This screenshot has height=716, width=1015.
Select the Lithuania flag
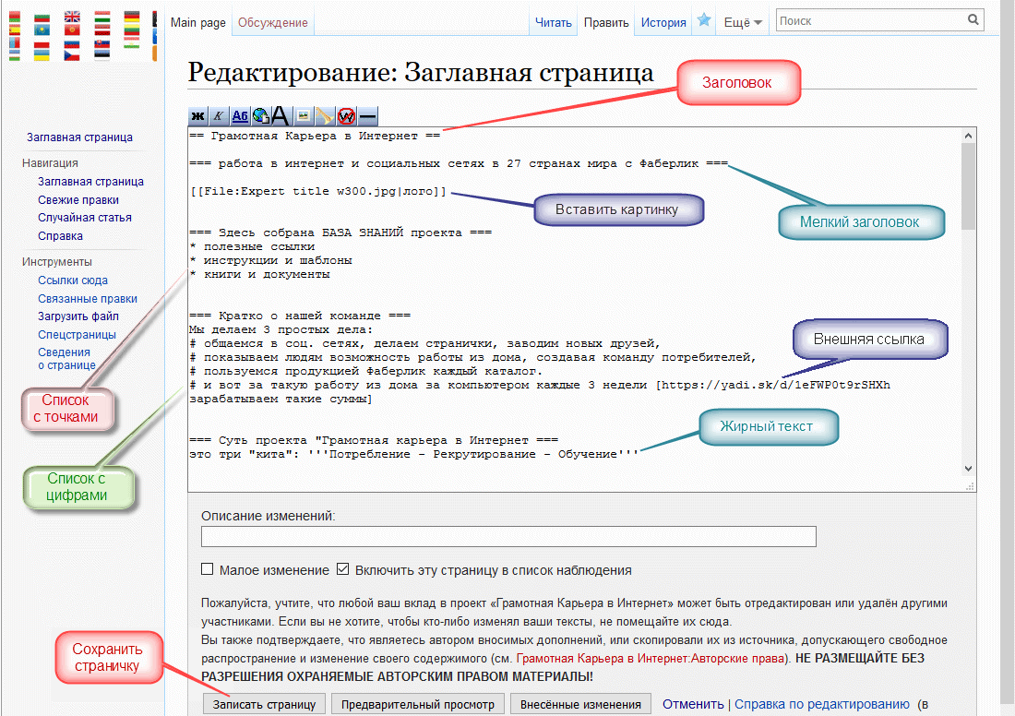(132, 30)
